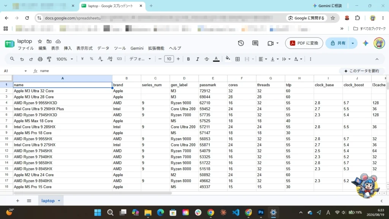Click the search menus magnifier icon
Viewport: 389px width, 219px height.
(12, 59)
